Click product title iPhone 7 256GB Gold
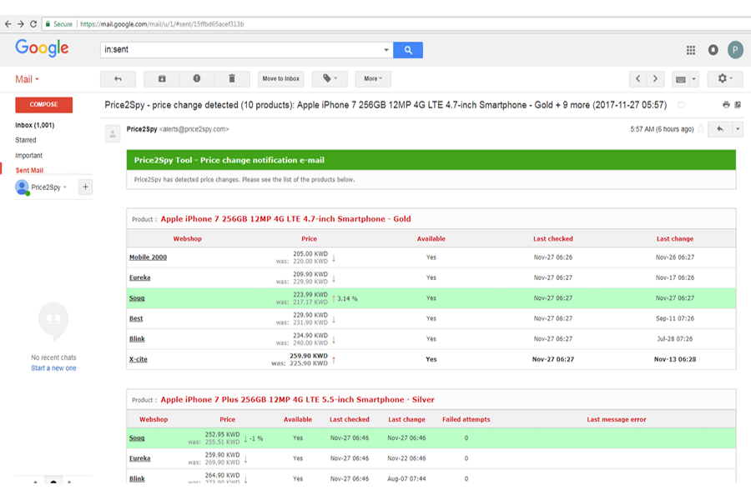751x500 pixels. 285,218
